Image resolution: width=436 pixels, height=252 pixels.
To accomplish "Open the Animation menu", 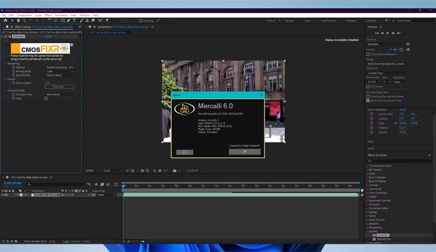I will coord(61,15).
